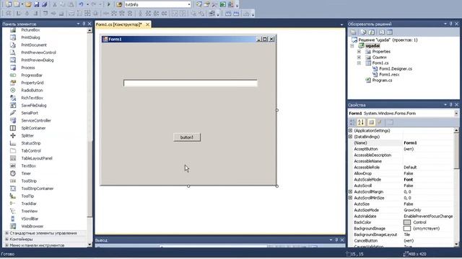This screenshot has height=259, width=462.
Task: Select the SplitContainer toolbox item
Action: (x=33, y=128)
